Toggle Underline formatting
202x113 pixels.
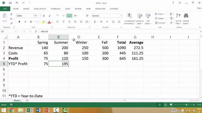click(x=31, y=22)
